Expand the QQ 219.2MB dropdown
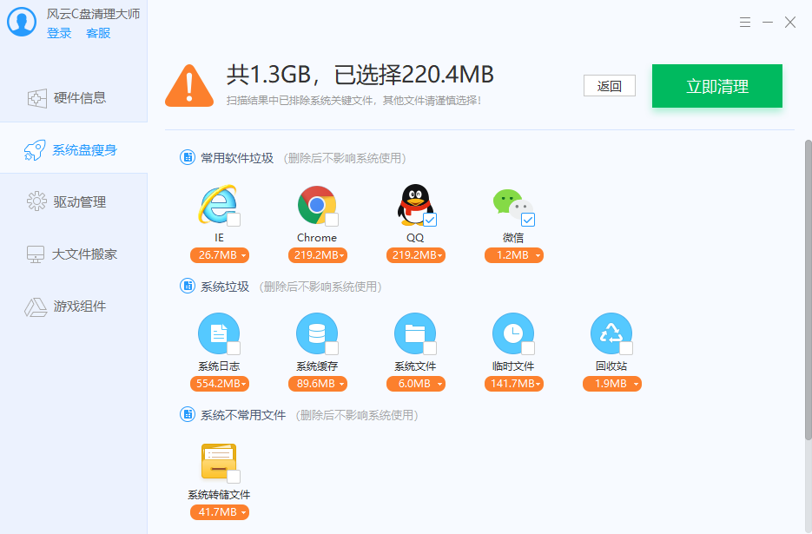This screenshot has width=812, height=534. [416, 255]
